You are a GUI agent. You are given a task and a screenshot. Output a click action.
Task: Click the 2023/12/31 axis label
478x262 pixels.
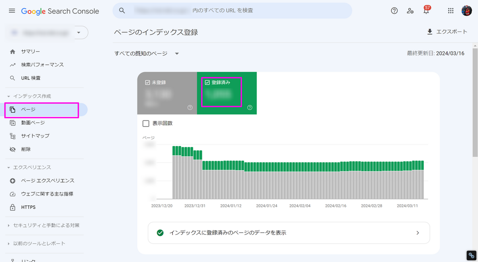pyautogui.click(x=195, y=206)
